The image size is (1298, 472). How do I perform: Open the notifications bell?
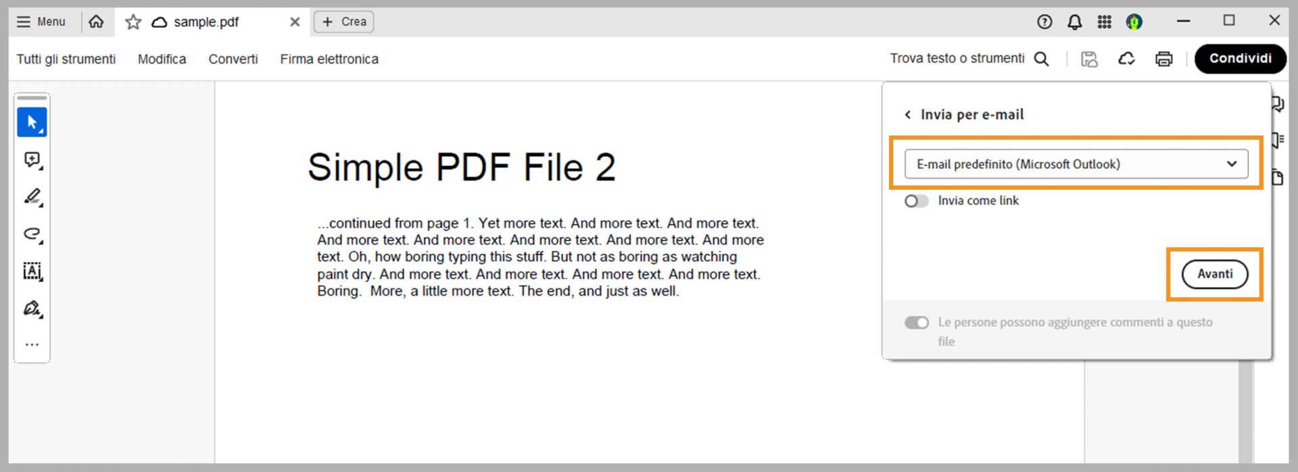click(x=1074, y=22)
